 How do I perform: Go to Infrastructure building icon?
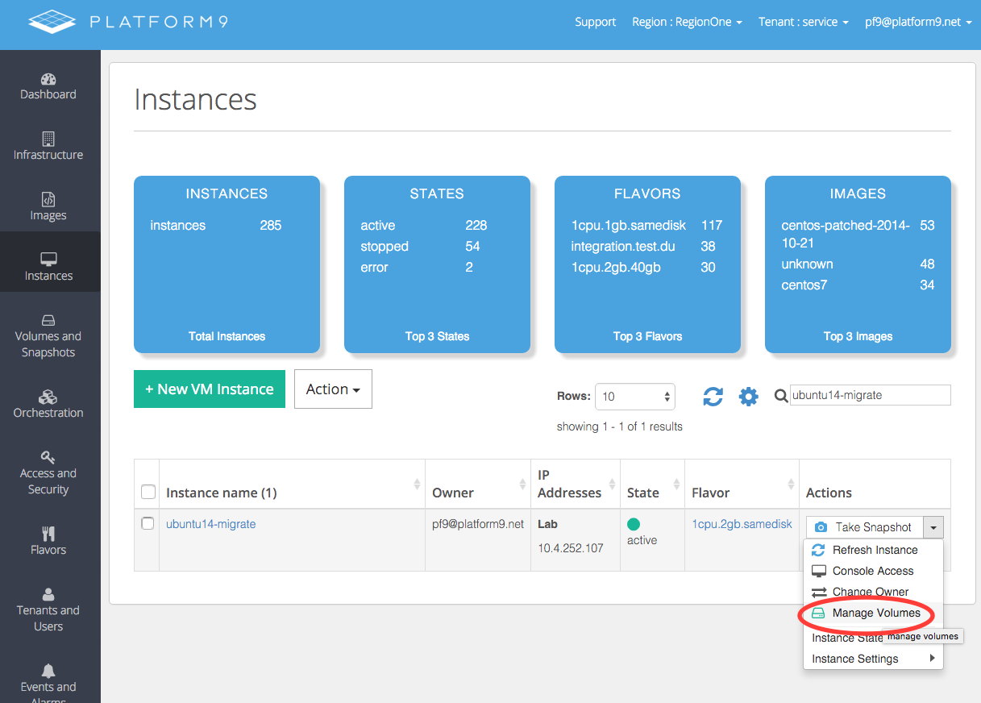point(48,139)
